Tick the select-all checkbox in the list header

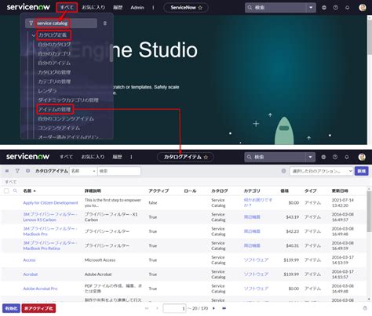(6, 191)
